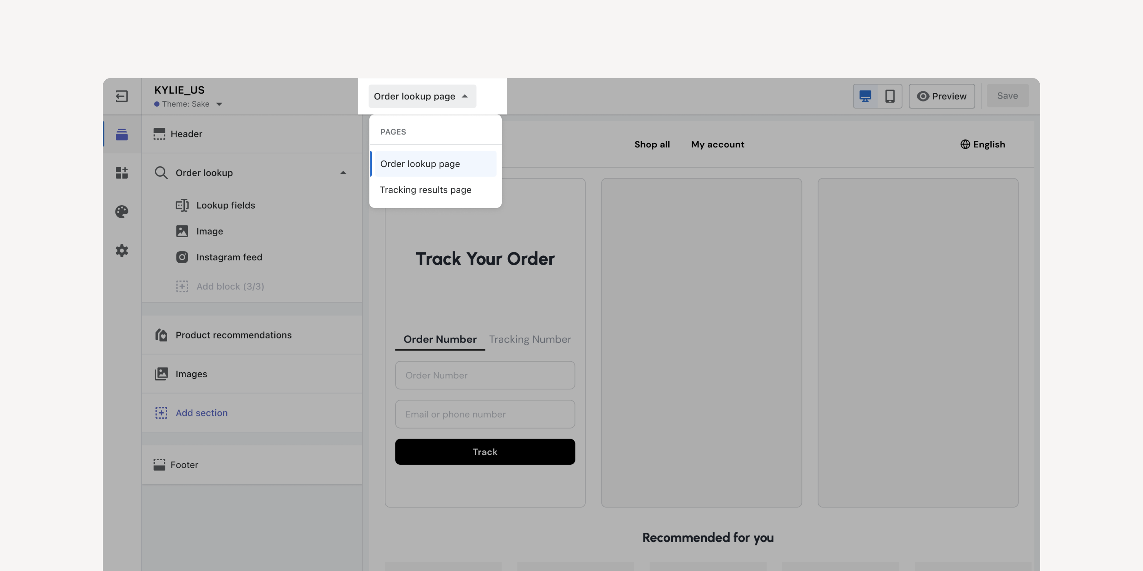Select the Product recommendations label
This screenshot has height=571, width=1143.
(x=234, y=335)
